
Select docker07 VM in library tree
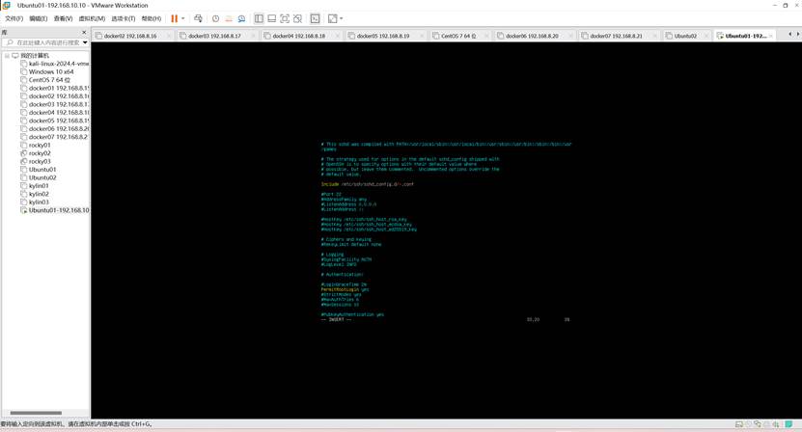click(x=58, y=137)
